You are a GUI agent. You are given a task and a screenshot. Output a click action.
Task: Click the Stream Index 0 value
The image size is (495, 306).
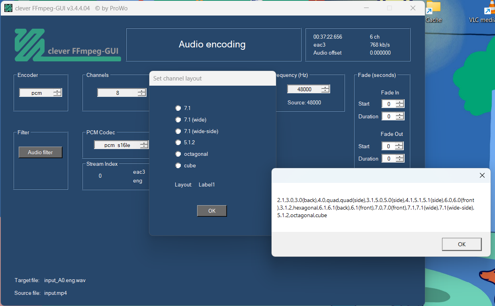point(100,176)
